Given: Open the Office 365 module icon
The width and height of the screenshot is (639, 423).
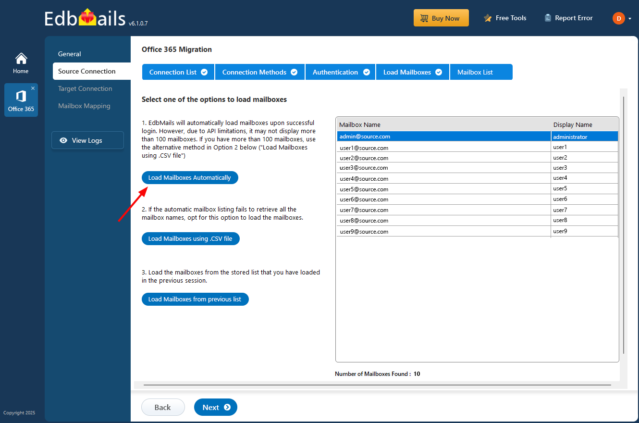Looking at the screenshot, I should [21, 96].
